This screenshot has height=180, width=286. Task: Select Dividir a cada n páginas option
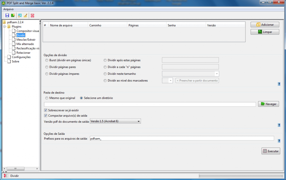tap(105, 67)
